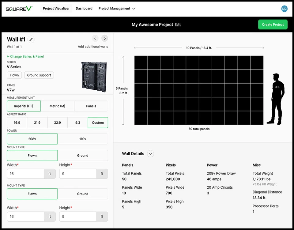Click the SquareV logo
Image resolution: width=294 pixels, height=230 pixels.
(19, 9)
